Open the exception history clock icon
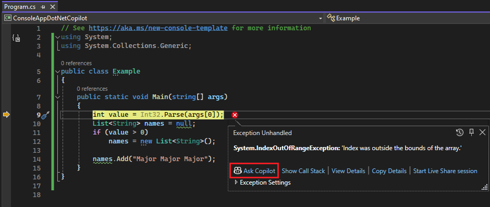Screen dimensions: 490x207 pyautogui.click(x=460, y=132)
